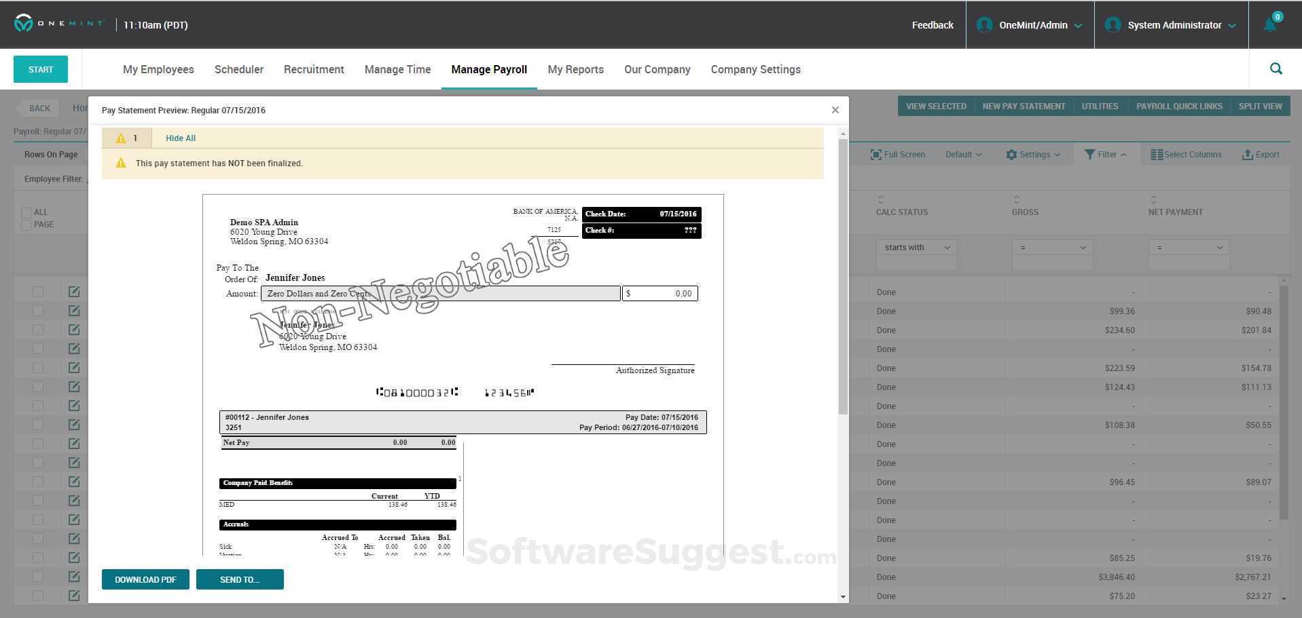Open edit icon for $3,846.40 gross row
Image resolution: width=1302 pixels, height=618 pixels.
tap(74, 577)
